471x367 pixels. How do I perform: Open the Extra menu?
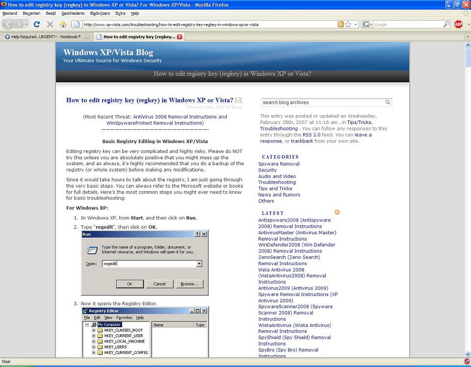(x=120, y=13)
